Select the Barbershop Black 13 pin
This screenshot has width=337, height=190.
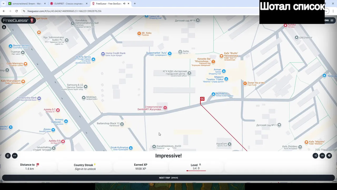(x=122, y=124)
